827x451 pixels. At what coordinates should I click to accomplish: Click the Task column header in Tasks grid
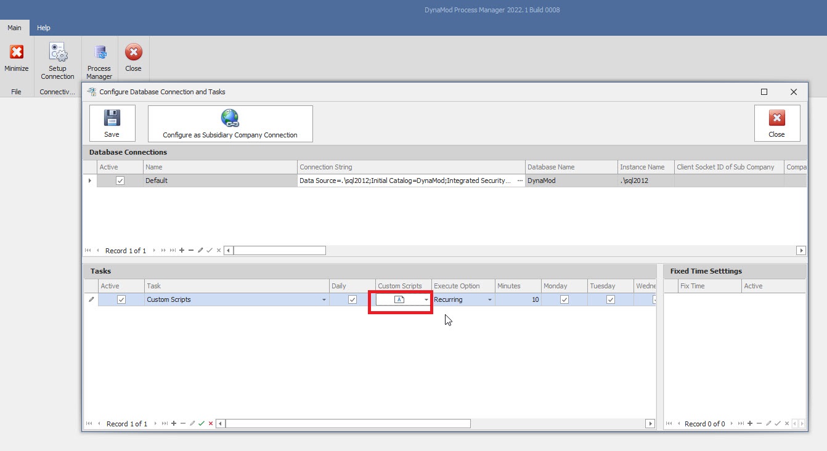coord(237,286)
